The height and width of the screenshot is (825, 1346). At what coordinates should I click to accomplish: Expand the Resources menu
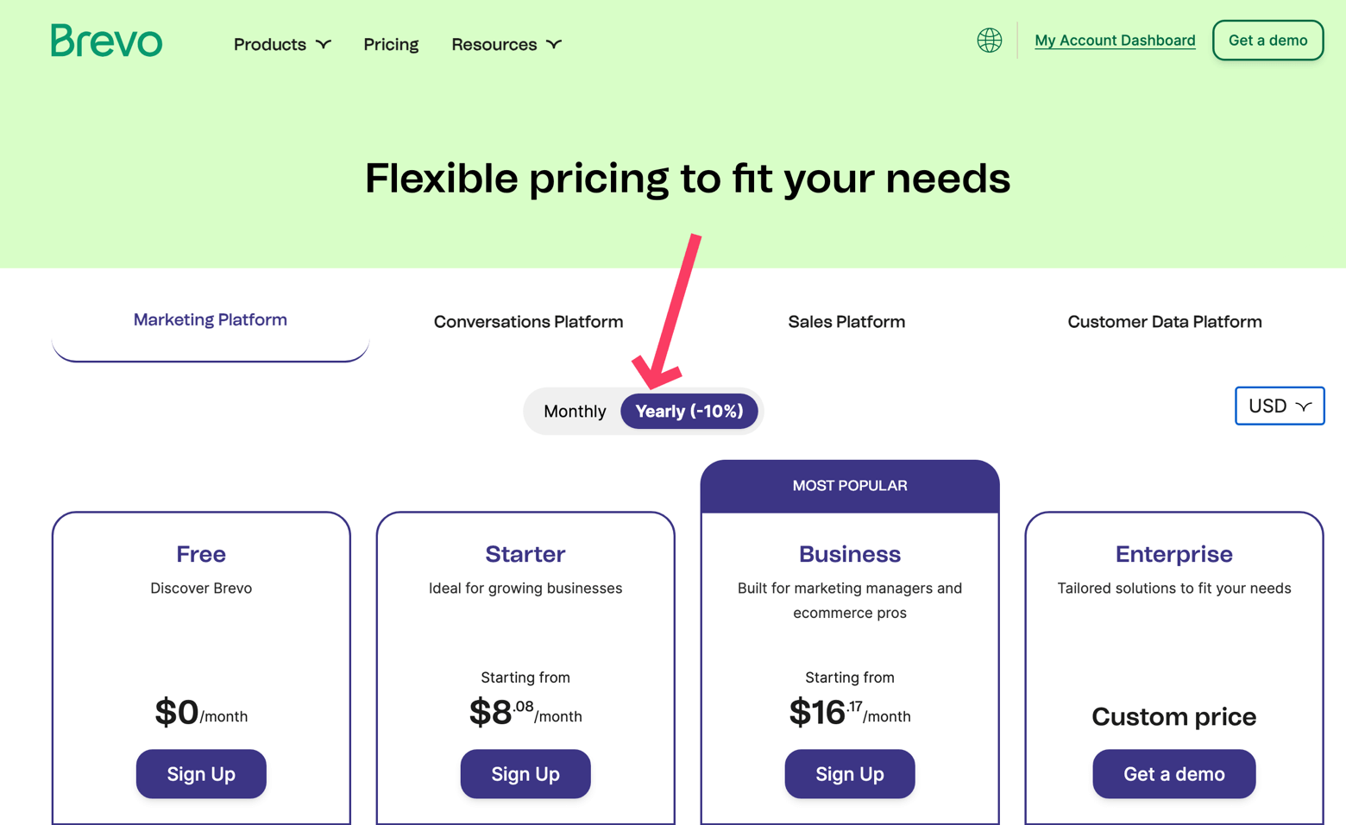click(506, 44)
